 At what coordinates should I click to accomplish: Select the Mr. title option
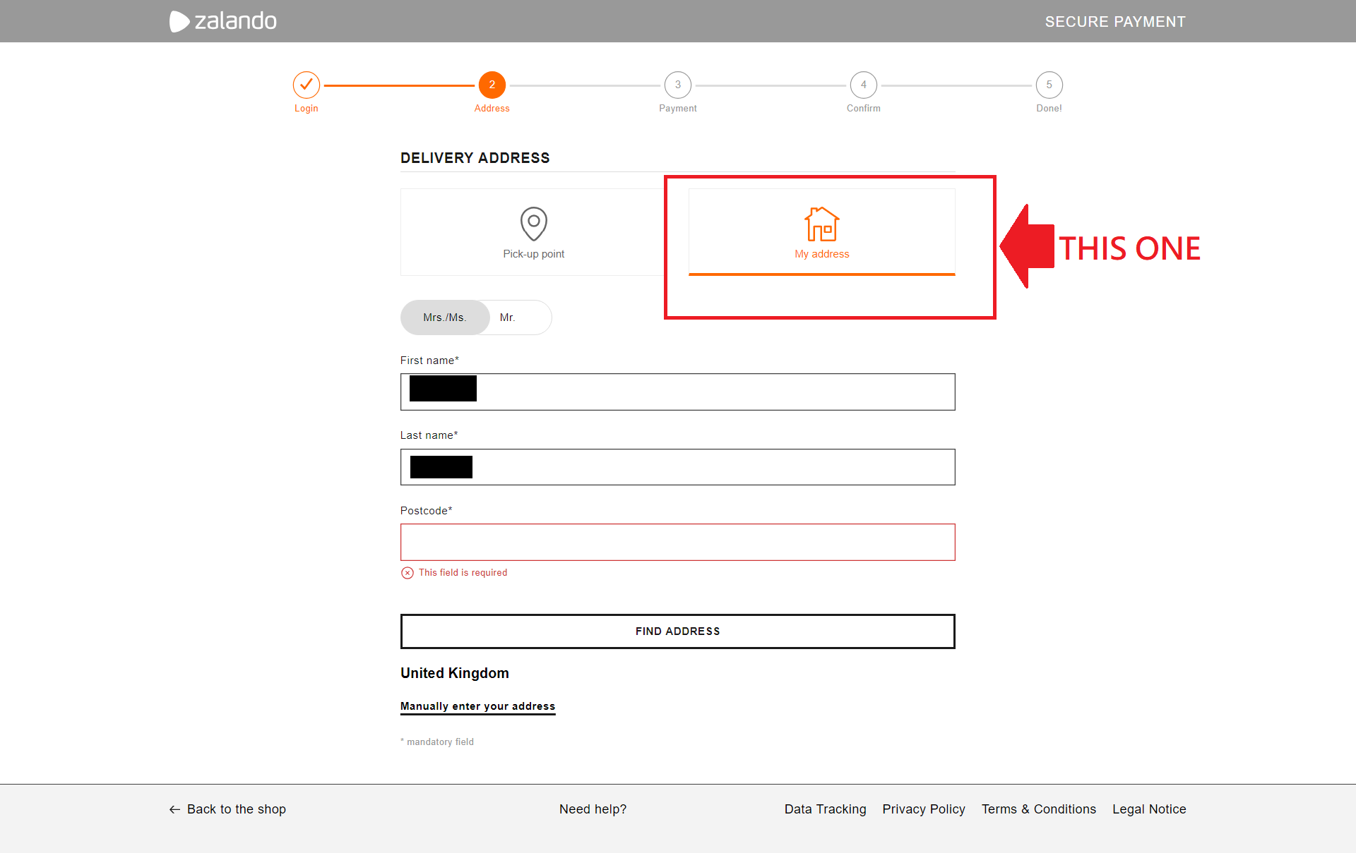(508, 317)
